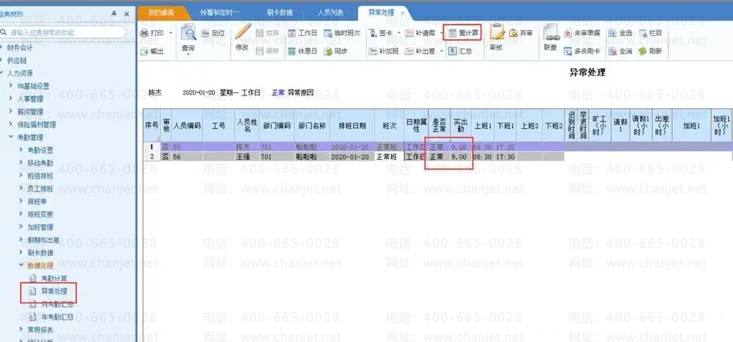Screen dimensions: 733x342
Task: Click the 联查 (Linked query) icon
Action: [550, 34]
